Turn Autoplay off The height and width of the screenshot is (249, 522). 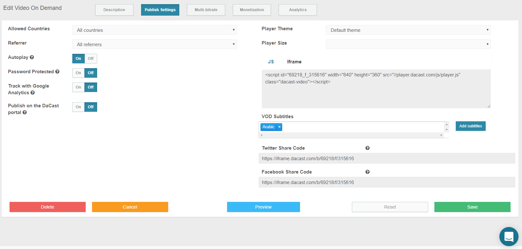pyautogui.click(x=91, y=59)
